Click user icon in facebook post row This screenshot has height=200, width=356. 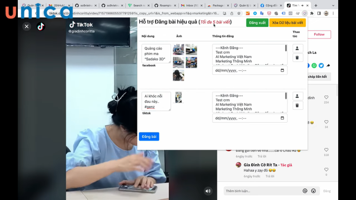click(297, 48)
